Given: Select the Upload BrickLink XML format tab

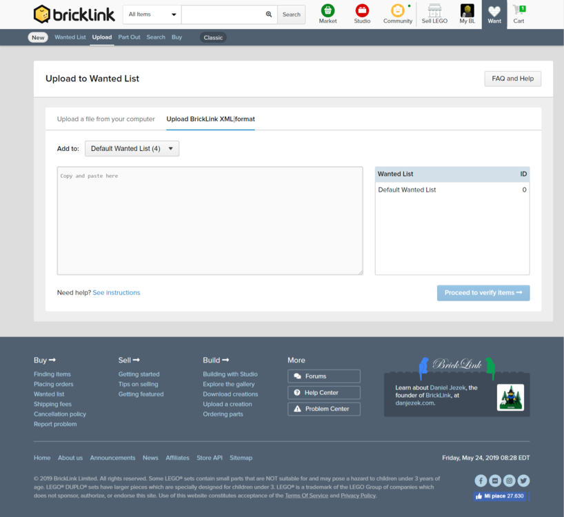Looking at the screenshot, I should pyautogui.click(x=210, y=119).
